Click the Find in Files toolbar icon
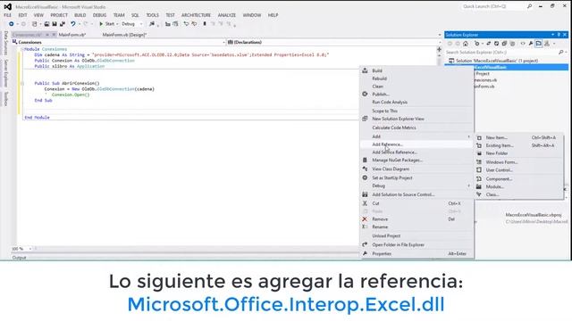The width and height of the screenshot is (572, 321). tap(152, 24)
